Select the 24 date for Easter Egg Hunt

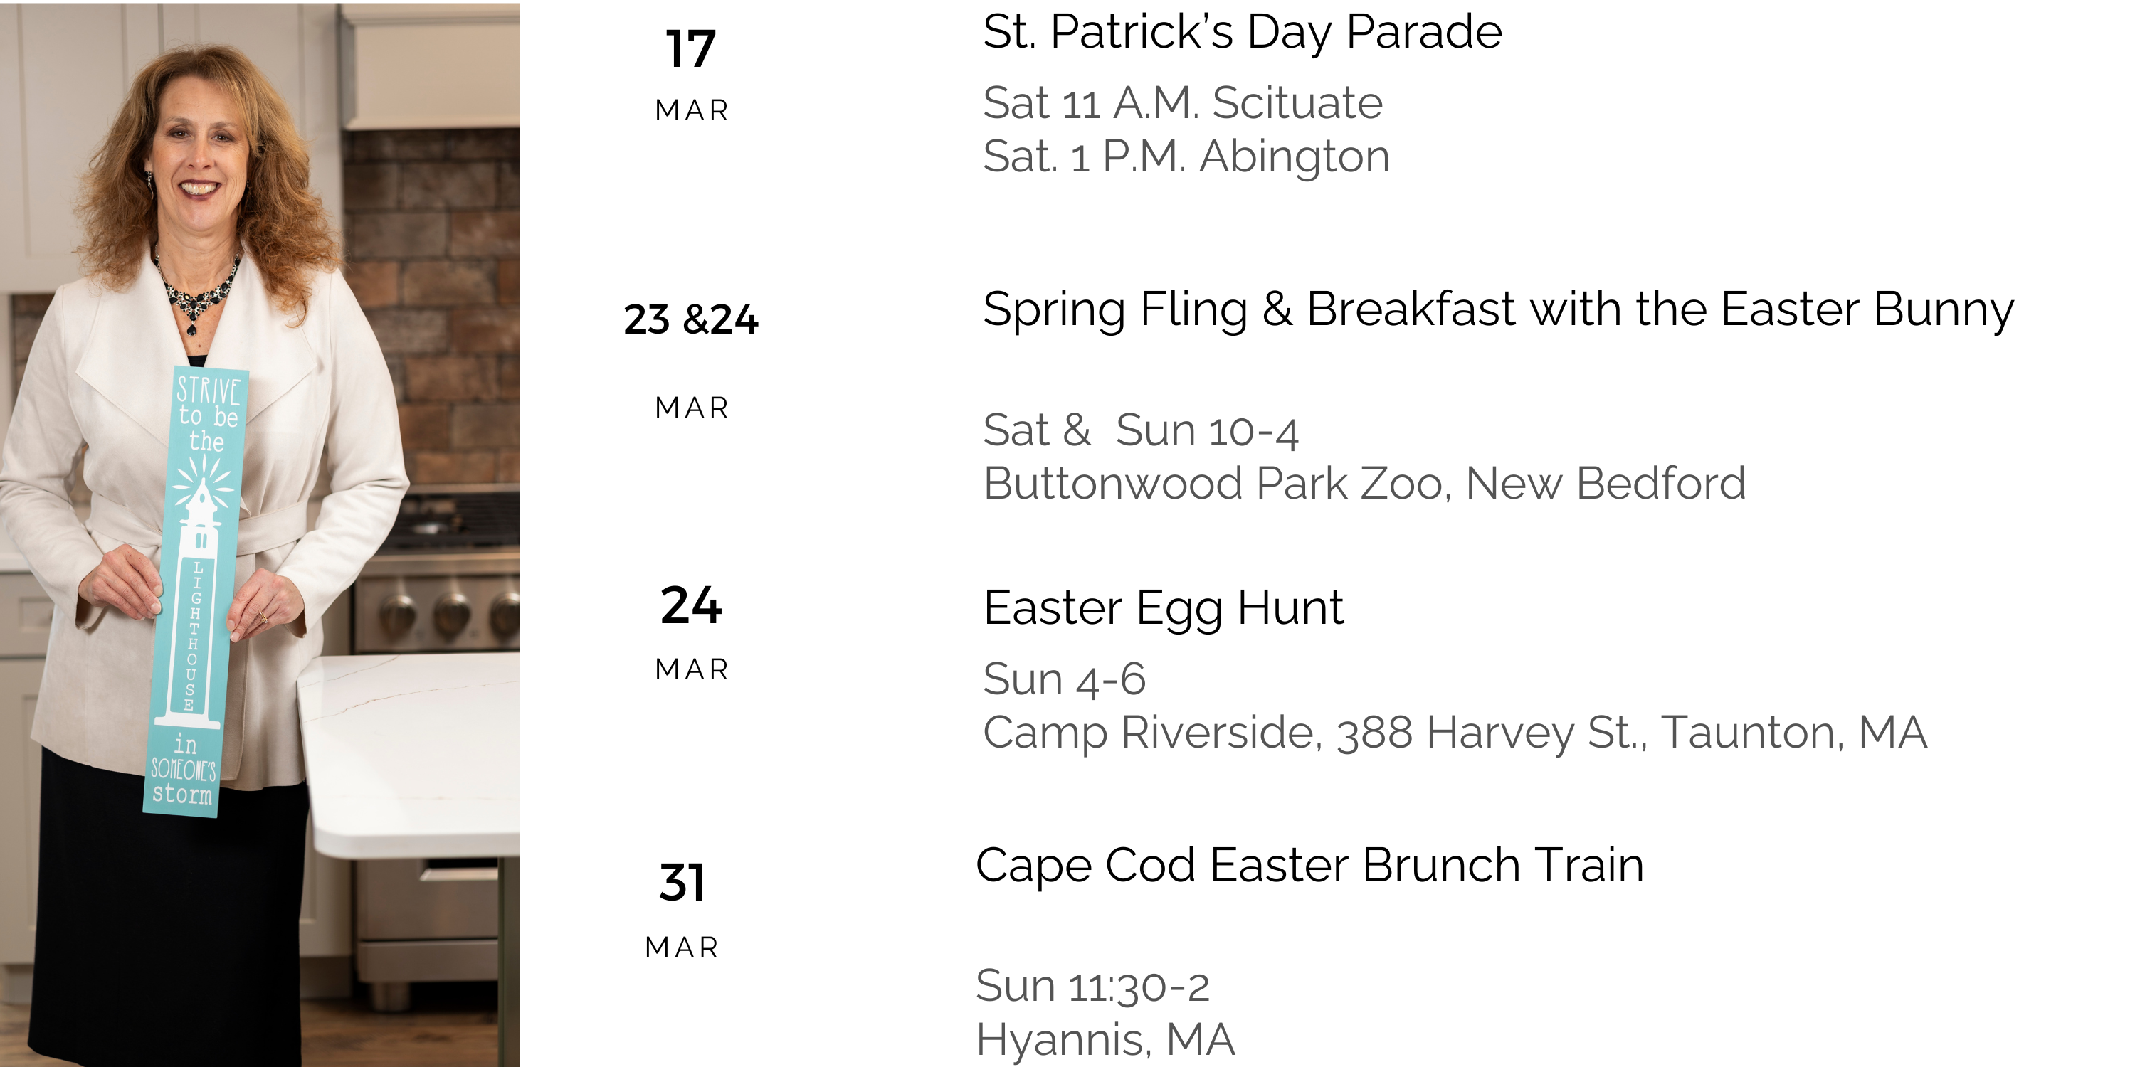[x=690, y=605]
